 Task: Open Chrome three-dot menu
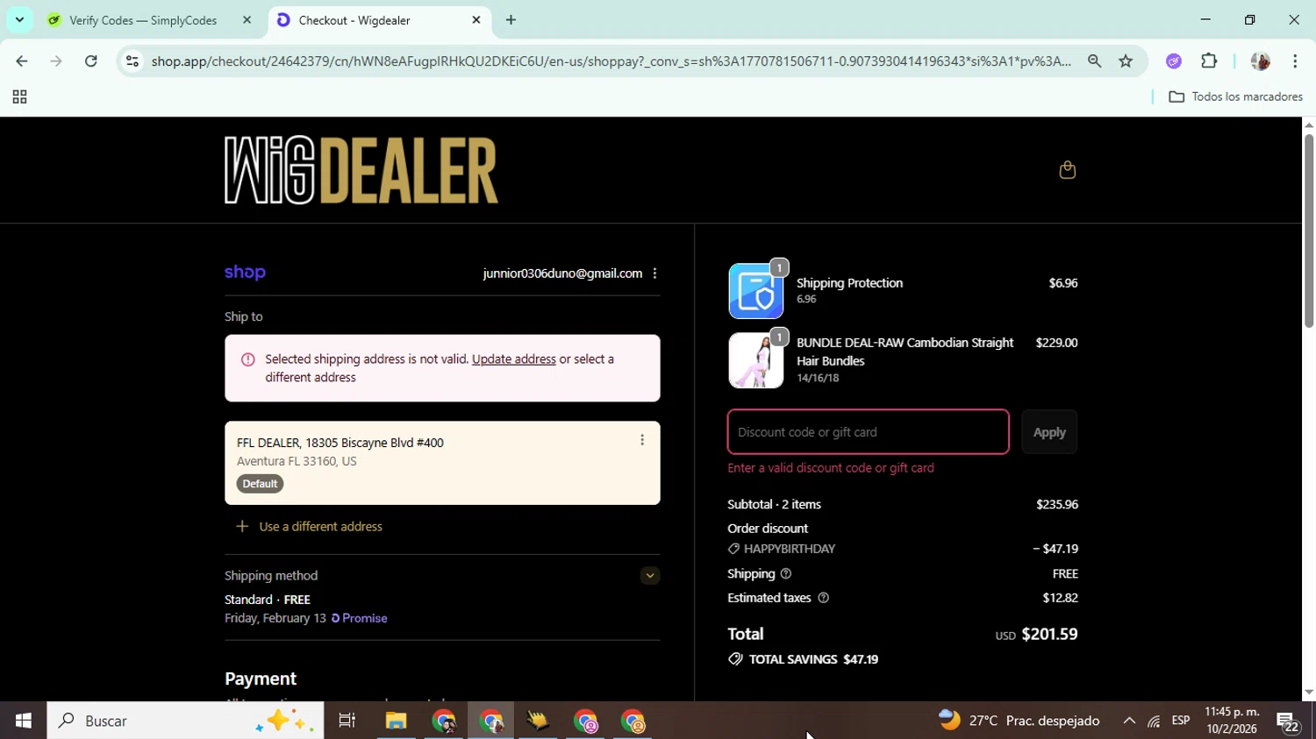(x=1295, y=61)
